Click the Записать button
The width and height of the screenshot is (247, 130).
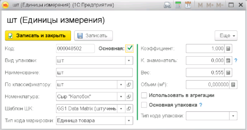point(94,35)
